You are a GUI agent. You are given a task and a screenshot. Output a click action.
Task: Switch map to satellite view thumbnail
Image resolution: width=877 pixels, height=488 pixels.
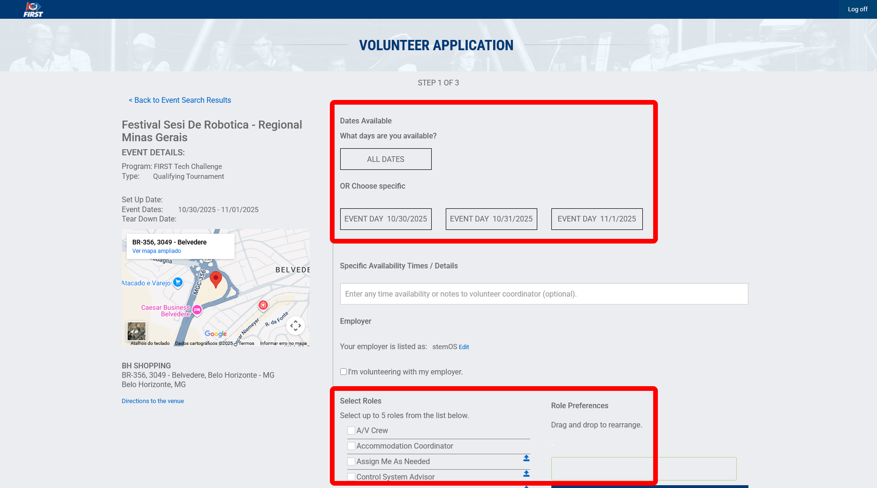click(x=137, y=331)
